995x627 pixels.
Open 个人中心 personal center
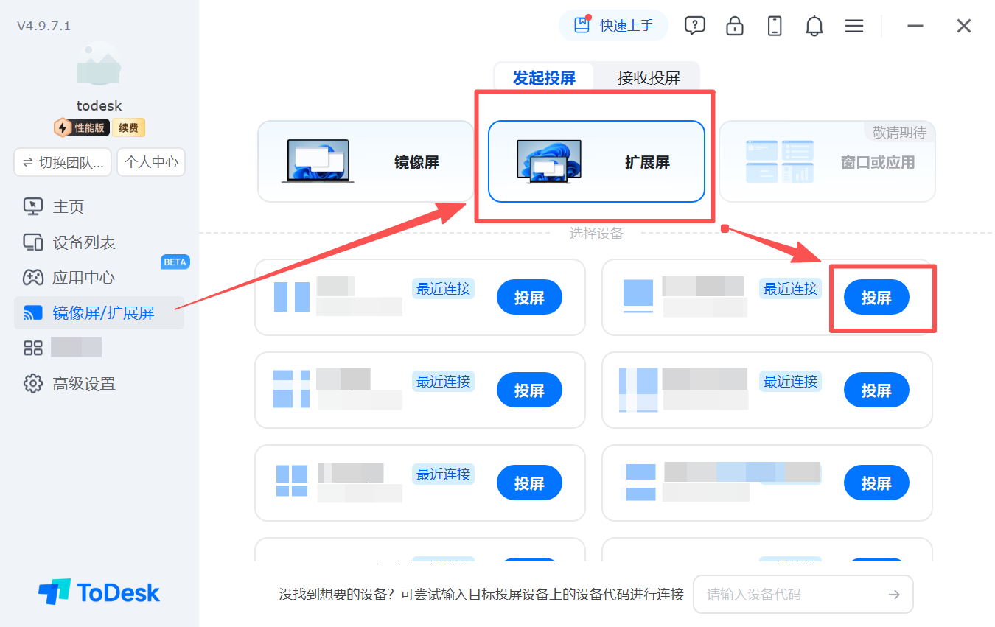point(152,162)
